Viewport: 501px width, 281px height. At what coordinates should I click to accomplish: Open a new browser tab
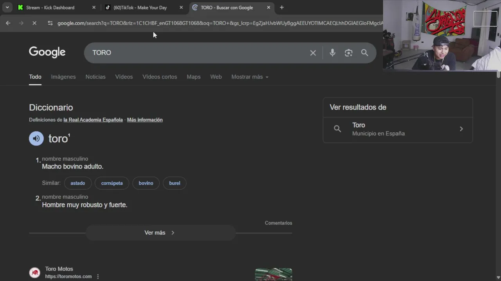281,7
